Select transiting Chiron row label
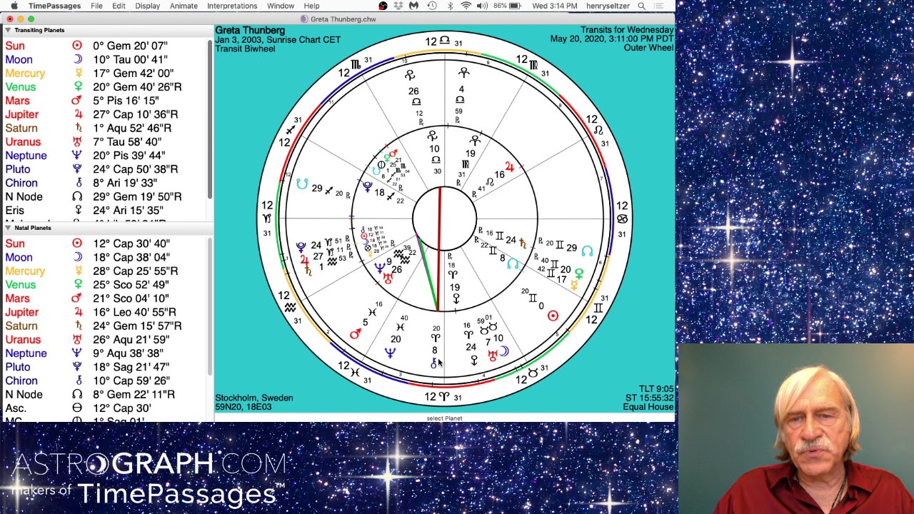This screenshot has width=914, height=514. 21,183
